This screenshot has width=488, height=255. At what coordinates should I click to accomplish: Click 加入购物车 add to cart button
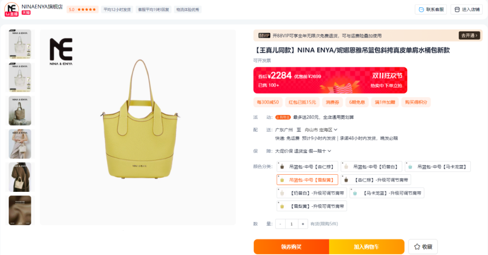(366, 247)
